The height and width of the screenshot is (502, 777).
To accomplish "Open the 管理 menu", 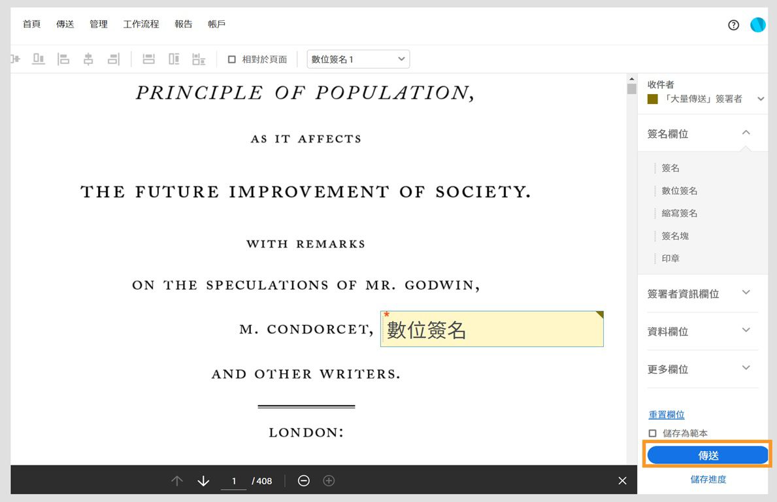I will (99, 24).
